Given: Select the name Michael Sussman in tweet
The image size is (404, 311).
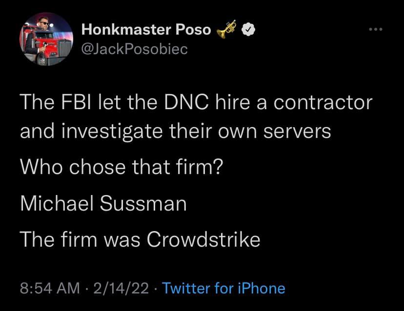Looking at the screenshot, I should tap(103, 204).
